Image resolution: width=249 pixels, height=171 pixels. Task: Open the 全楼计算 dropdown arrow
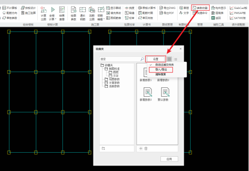56,19
